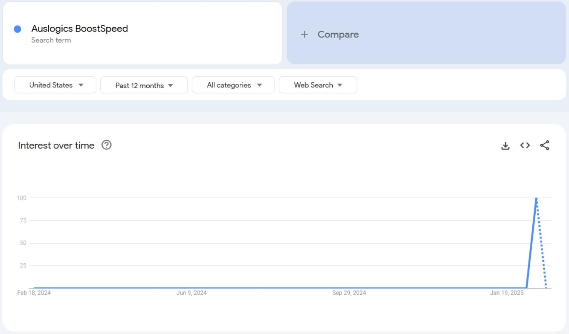Edit the Auslogics BoostSpeed search term
Image resolution: width=569 pixels, height=334 pixels.
click(80, 29)
